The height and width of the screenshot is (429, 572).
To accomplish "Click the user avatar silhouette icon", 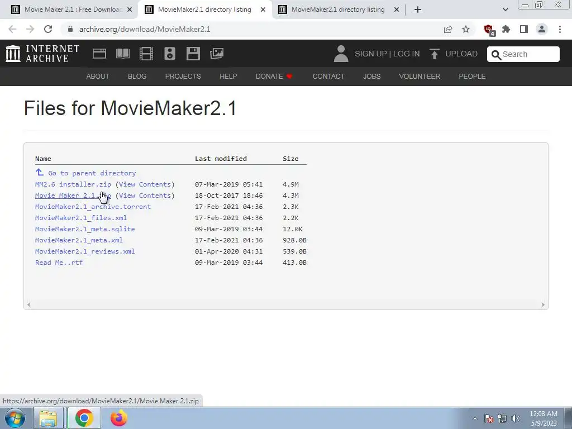I will pos(341,54).
